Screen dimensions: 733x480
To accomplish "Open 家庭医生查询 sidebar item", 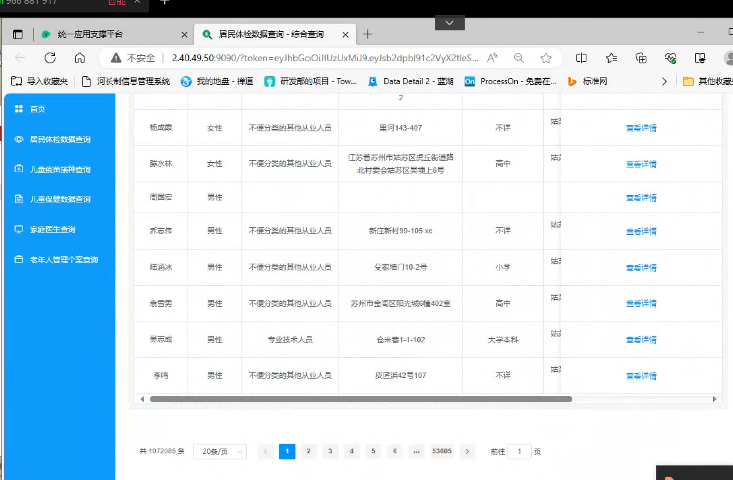I will coord(60,230).
